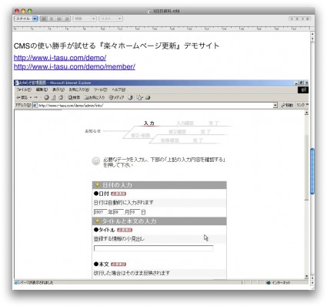Click the page icon in address bar

coord(35,106)
